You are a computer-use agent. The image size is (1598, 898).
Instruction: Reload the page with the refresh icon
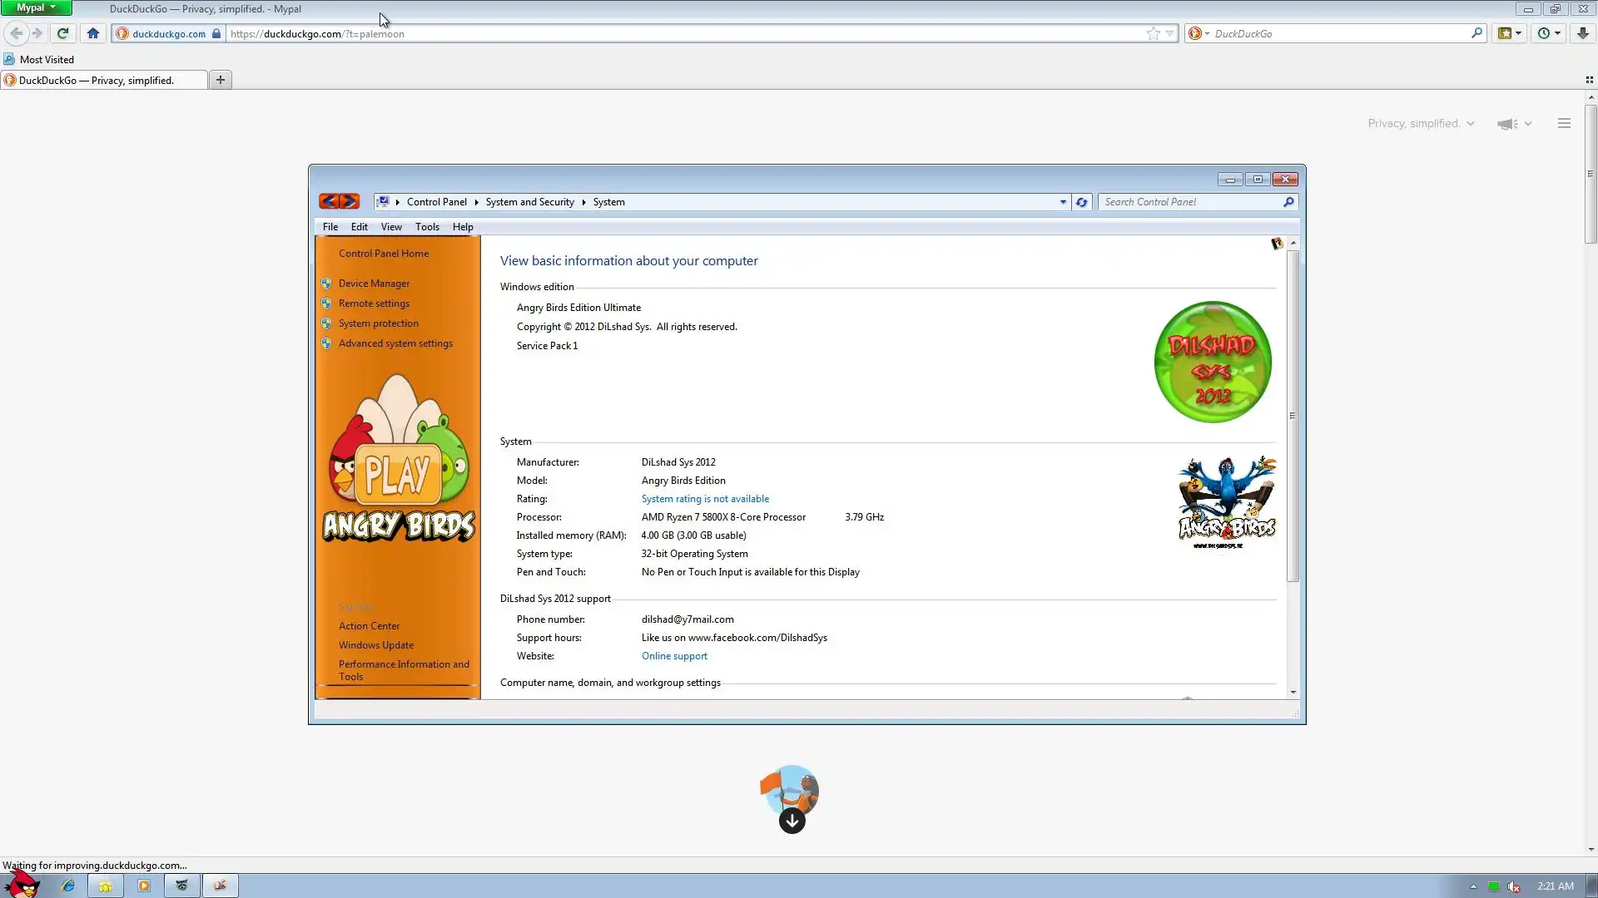point(62,33)
